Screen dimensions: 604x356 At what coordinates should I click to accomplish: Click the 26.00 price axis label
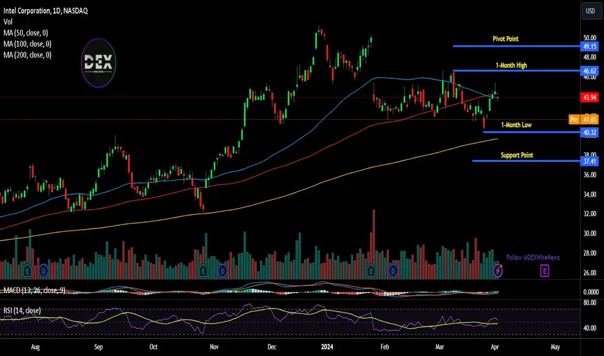[x=590, y=273]
